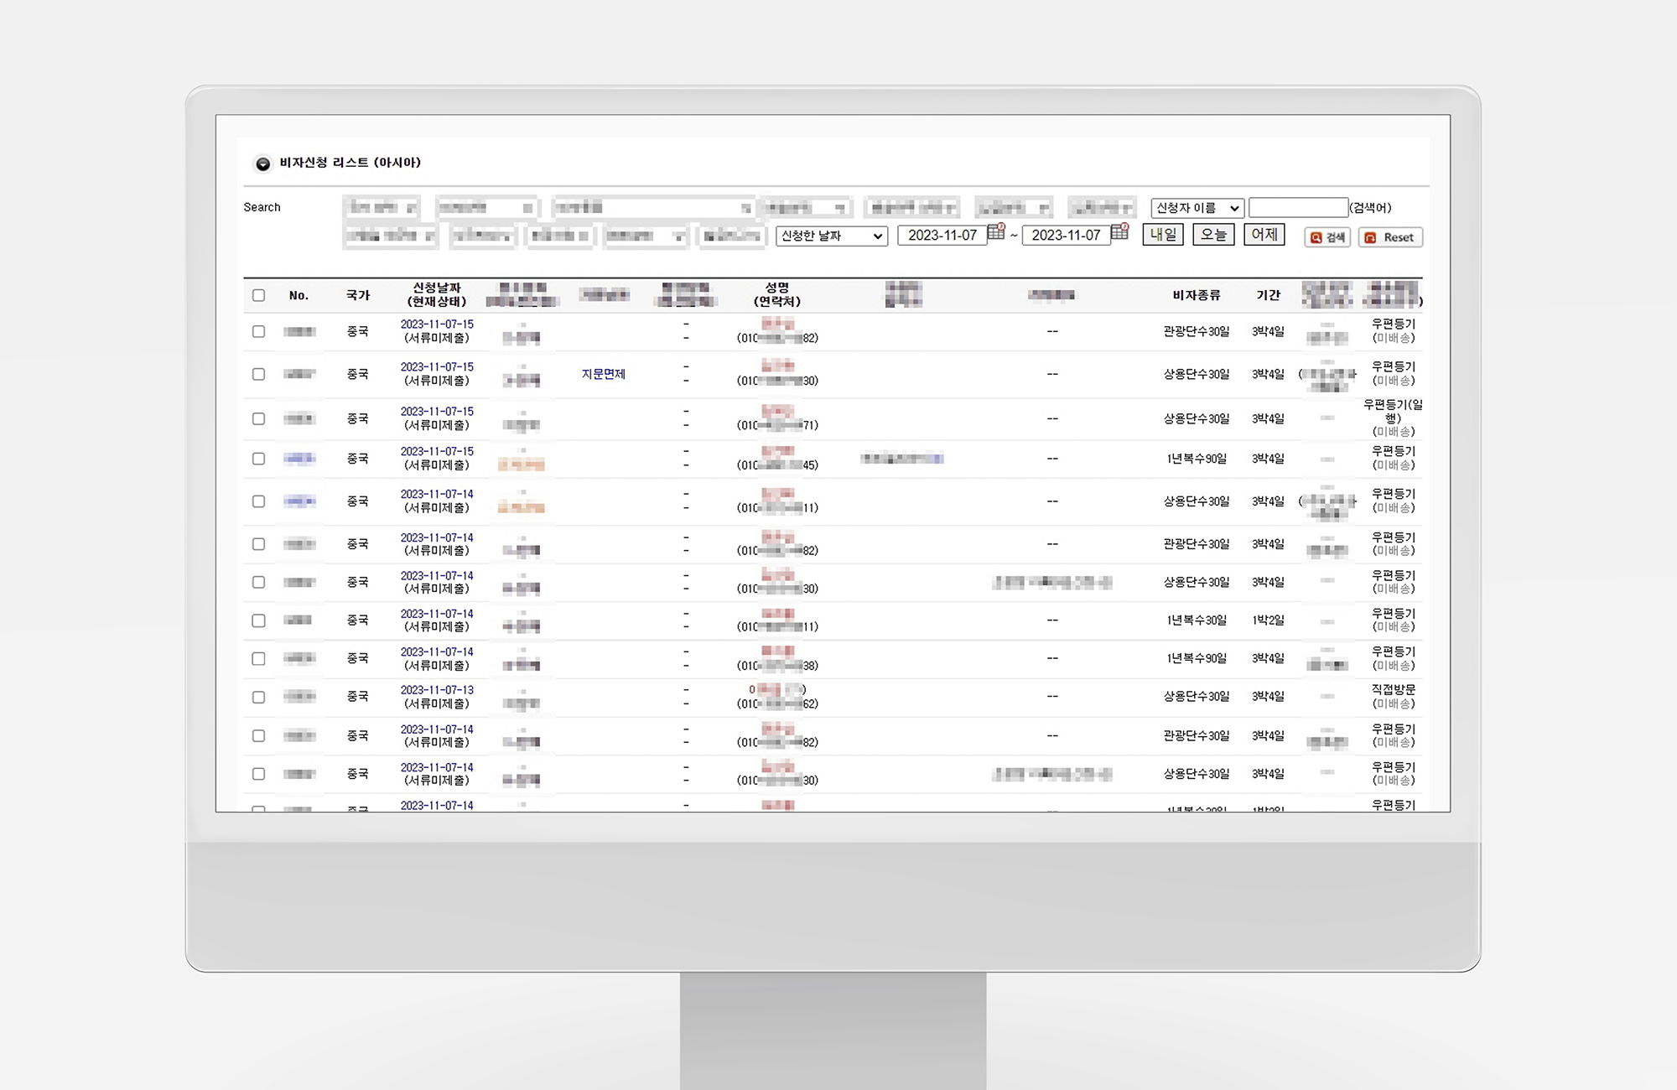
Task: Open the 신청자 이름 search-type dropdown
Action: pos(1197,208)
